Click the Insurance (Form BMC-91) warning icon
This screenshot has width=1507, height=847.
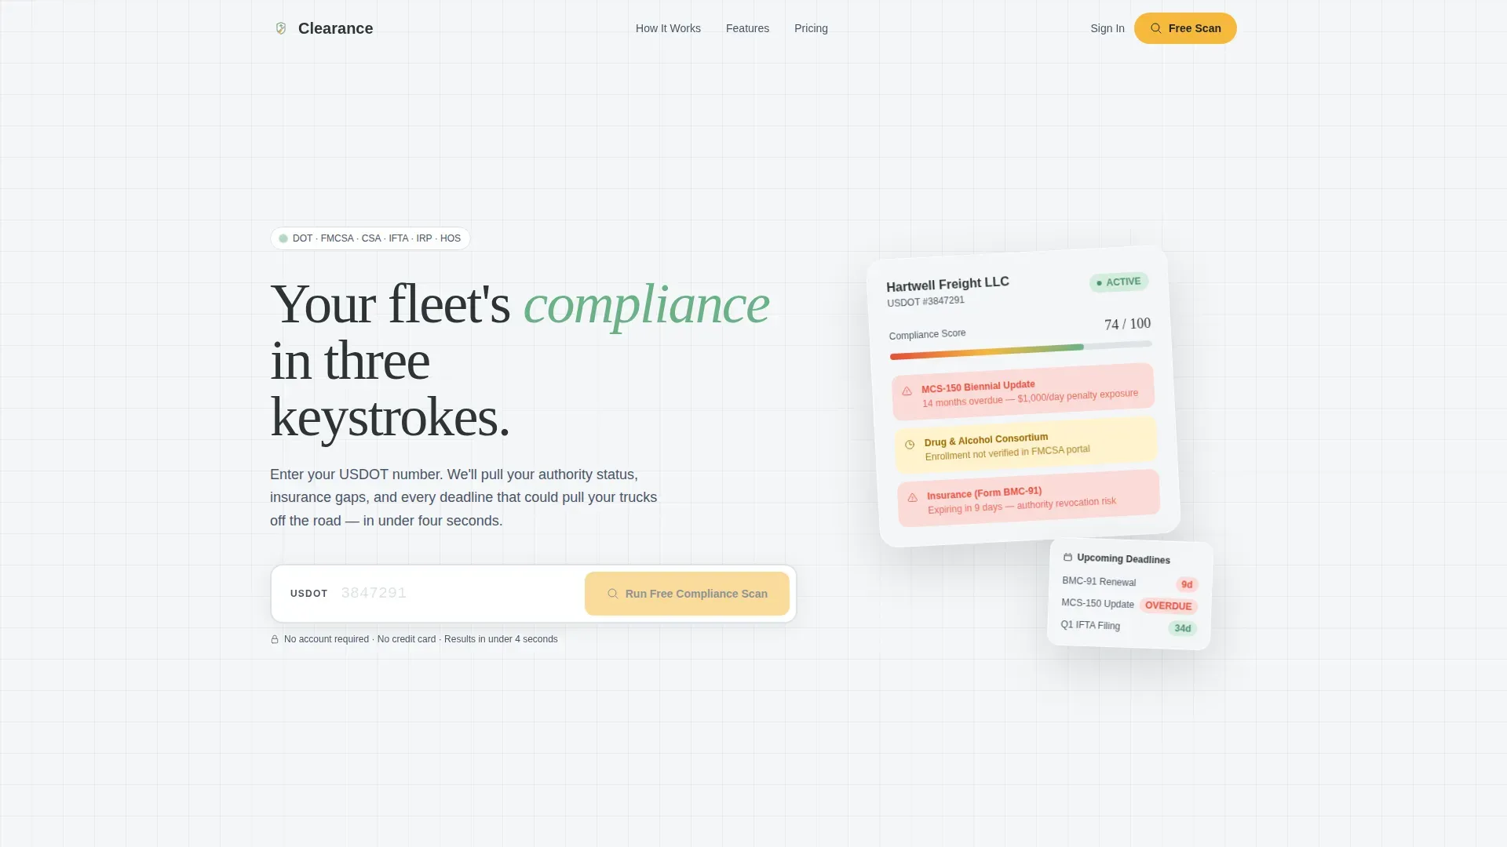pos(912,498)
